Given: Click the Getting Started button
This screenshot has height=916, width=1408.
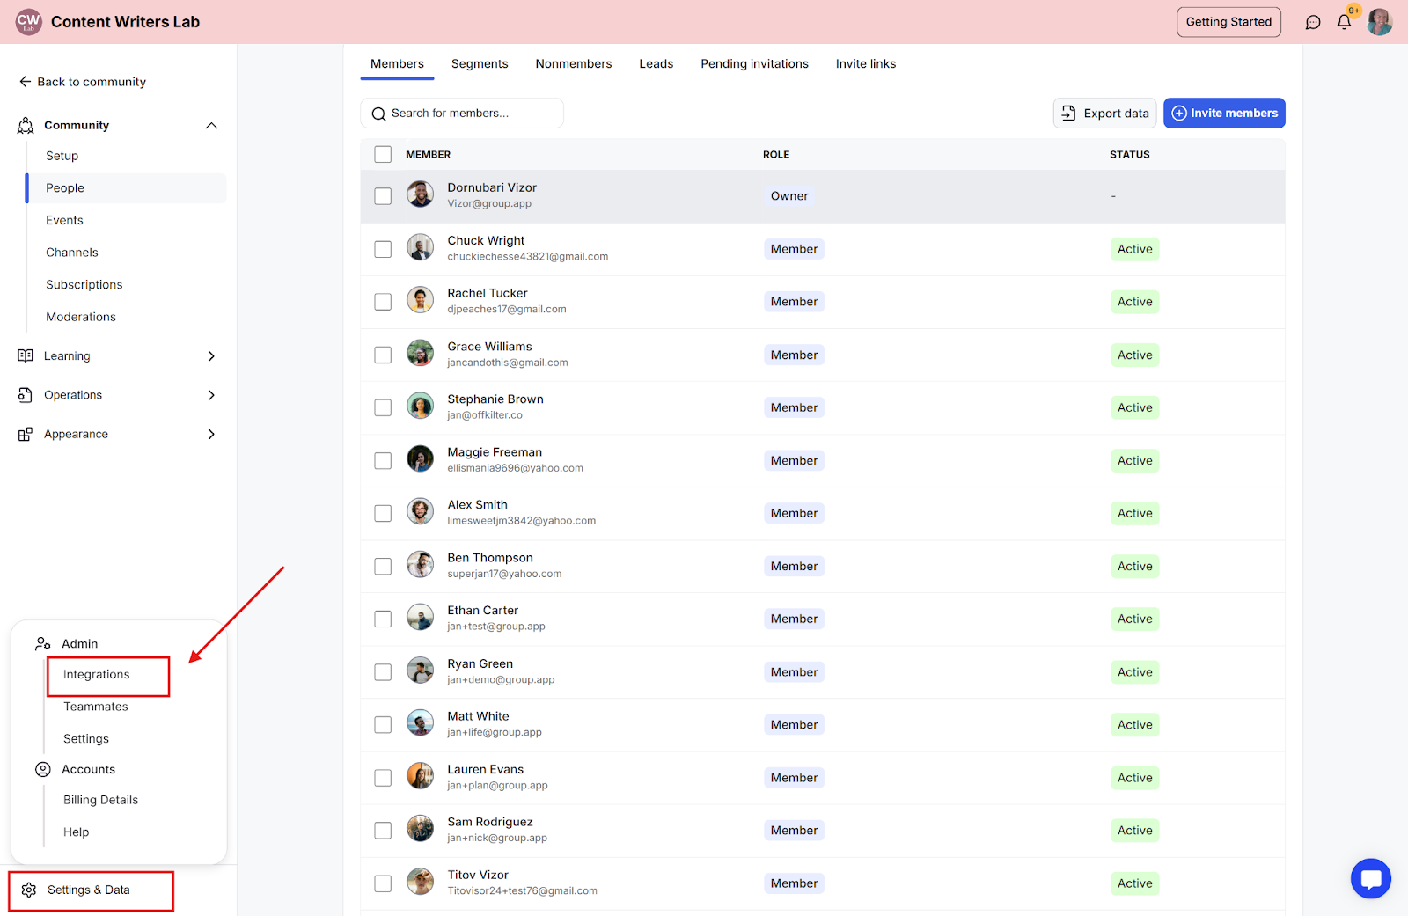Looking at the screenshot, I should coord(1228,22).
